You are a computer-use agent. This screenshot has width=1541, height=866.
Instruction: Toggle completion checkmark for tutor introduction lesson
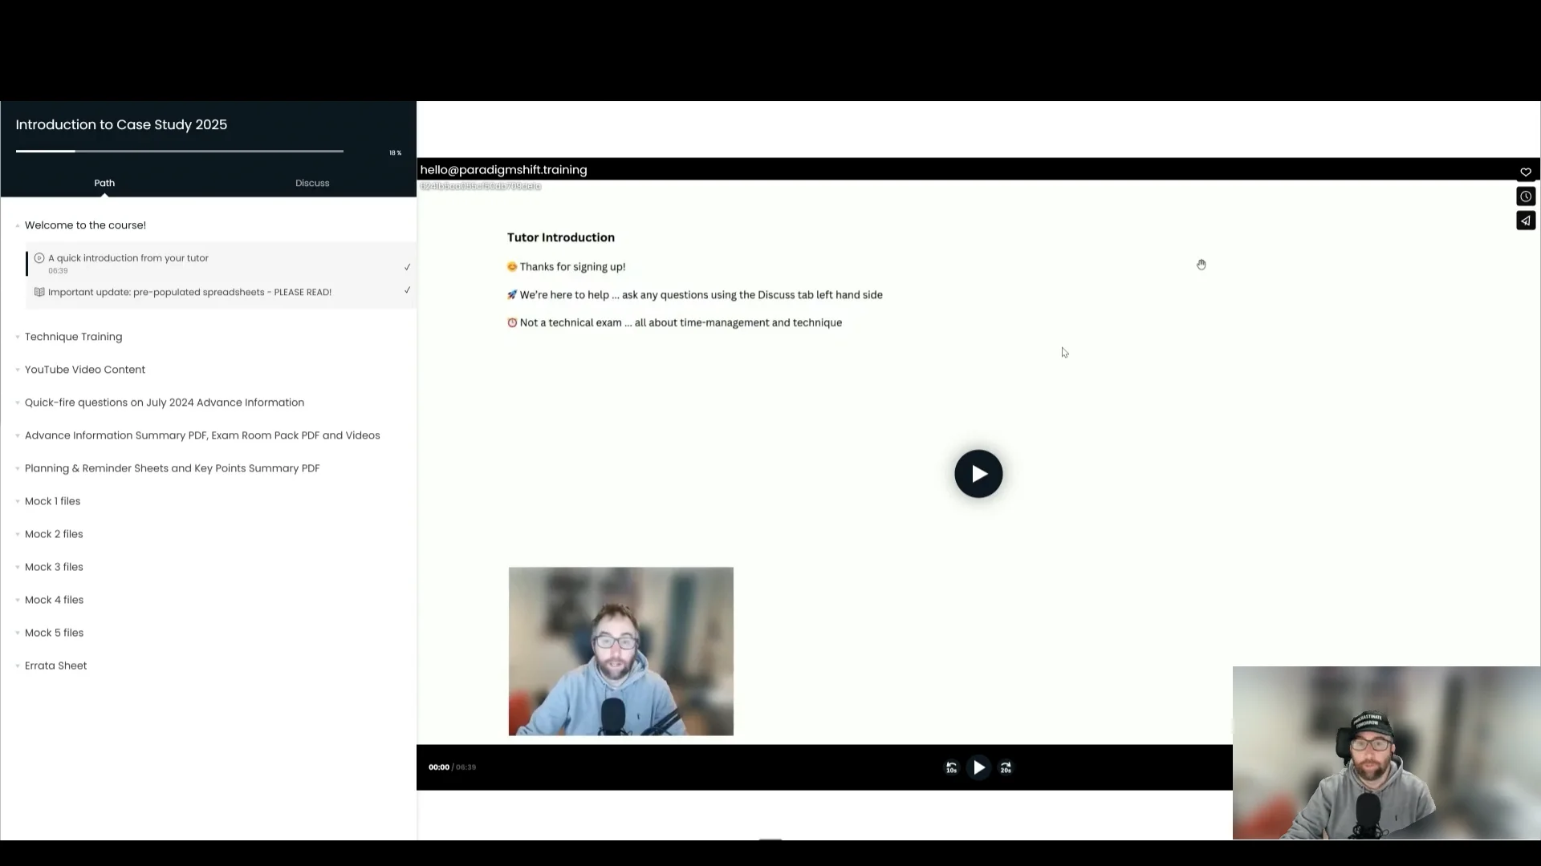(407, 267)
